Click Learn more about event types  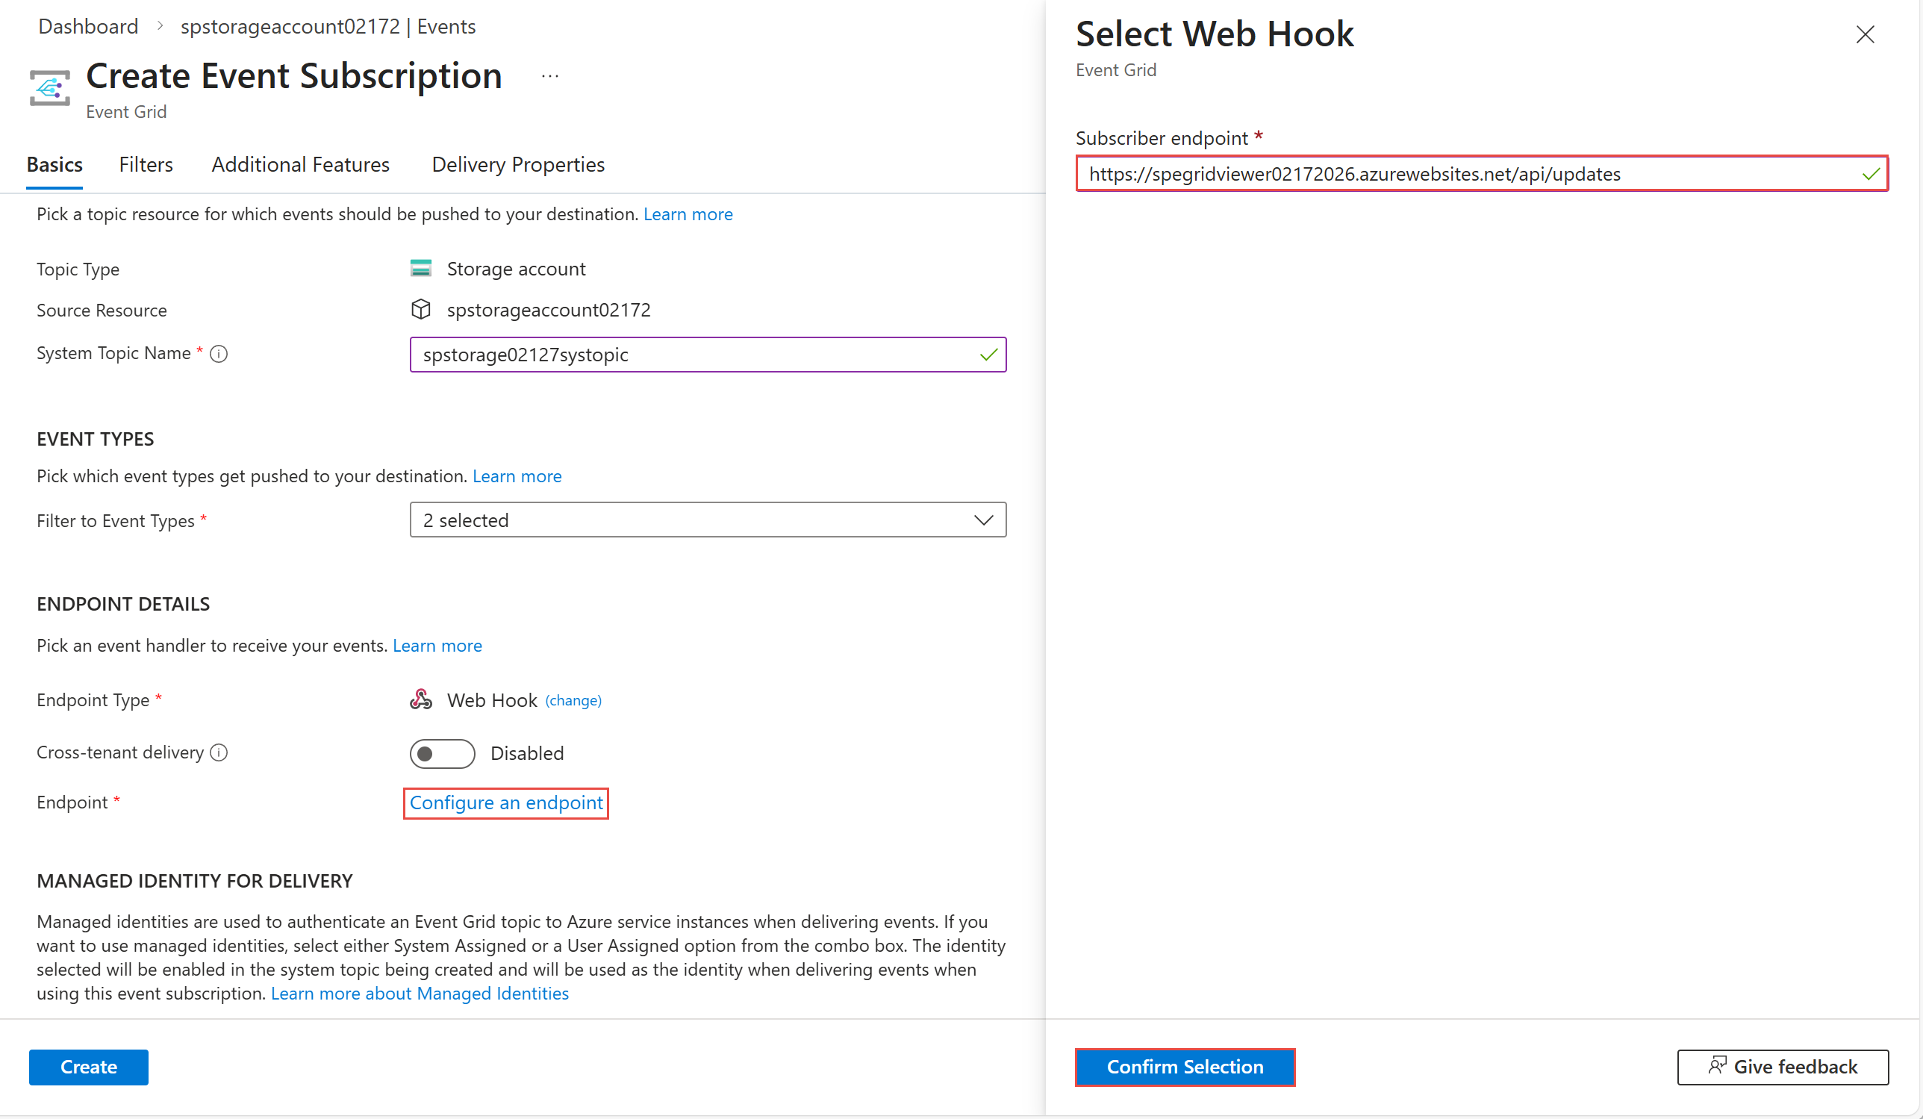pyautogui.click(x=517, y=476)
